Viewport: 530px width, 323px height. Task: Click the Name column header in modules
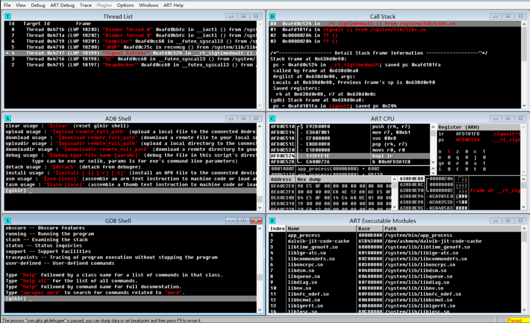pyautogui.click(x=321, y=228)
